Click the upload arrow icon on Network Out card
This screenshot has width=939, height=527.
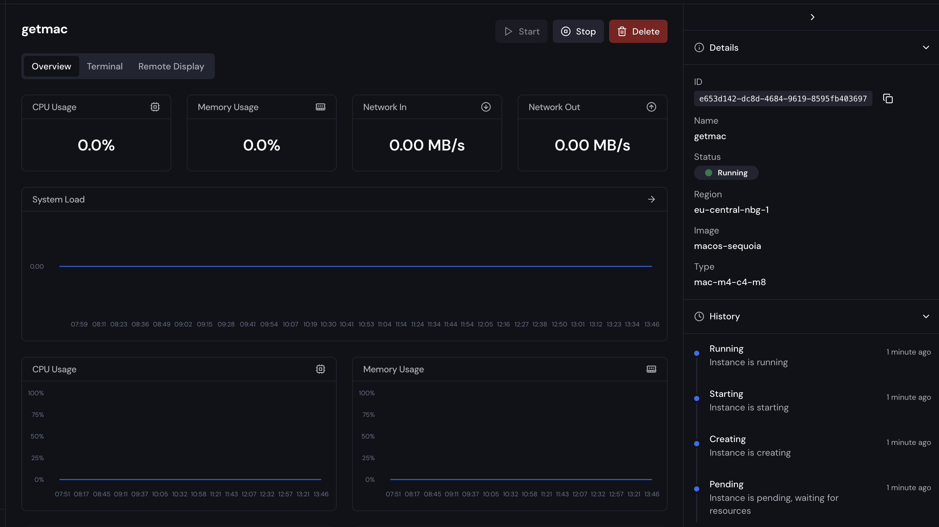[651, 107]
